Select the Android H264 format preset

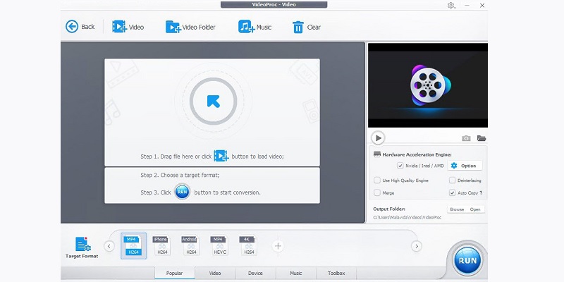click(x=190, y=245)
